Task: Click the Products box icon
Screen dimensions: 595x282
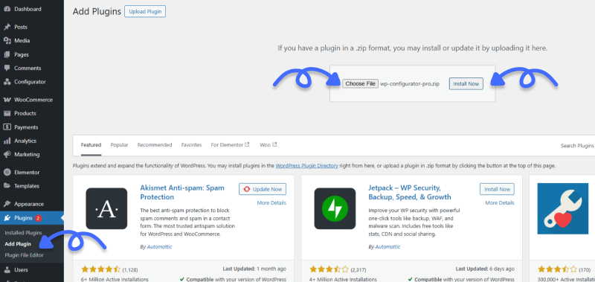Action: point(7,114)
